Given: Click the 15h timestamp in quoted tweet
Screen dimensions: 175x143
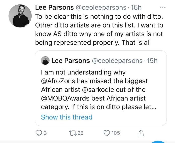Looking at the screenshot, I should [x=152, y=61].
